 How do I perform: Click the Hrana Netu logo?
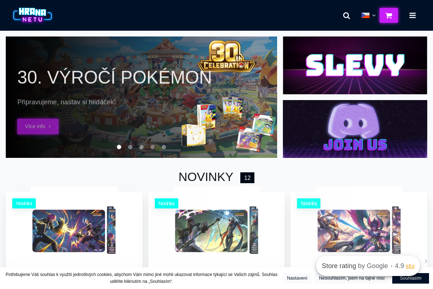point(32,15)
